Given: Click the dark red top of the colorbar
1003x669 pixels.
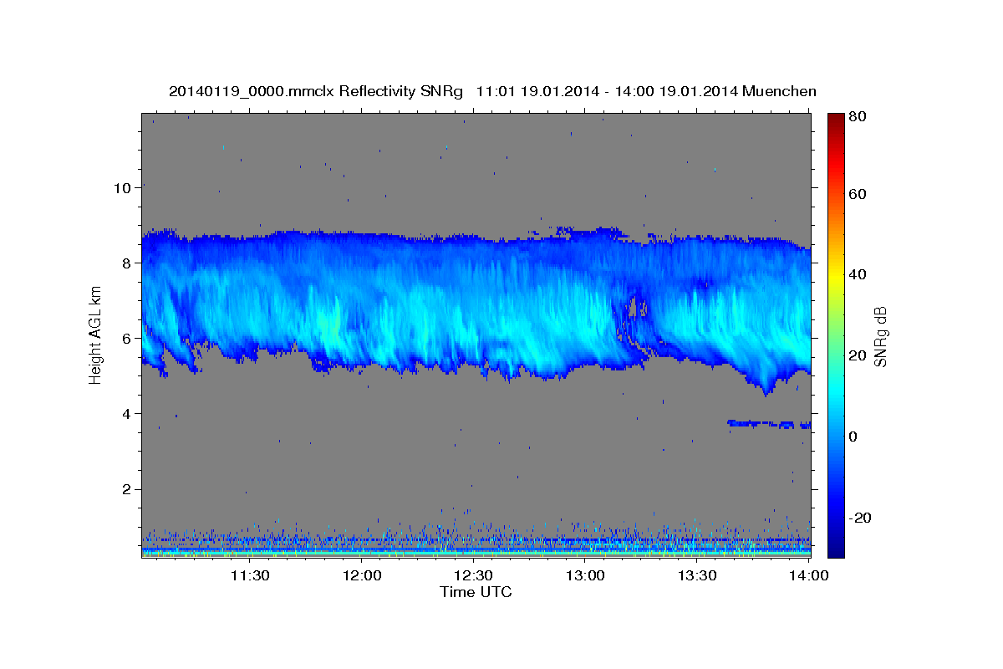Looking at the screenshot, I should click(x=837, y=121).
